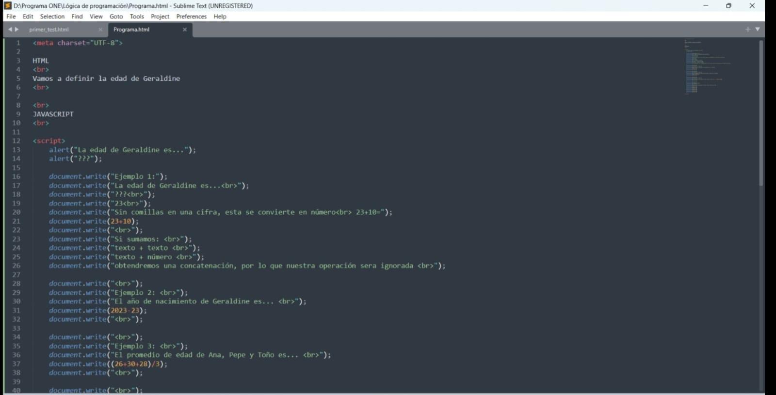776x395 pixels.
Task: Open the Tools menu
Action: [x=137, y=16]
